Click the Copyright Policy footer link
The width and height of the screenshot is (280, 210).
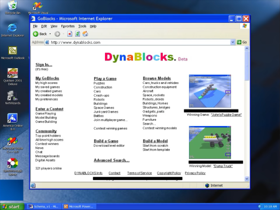tap(169, 173)
